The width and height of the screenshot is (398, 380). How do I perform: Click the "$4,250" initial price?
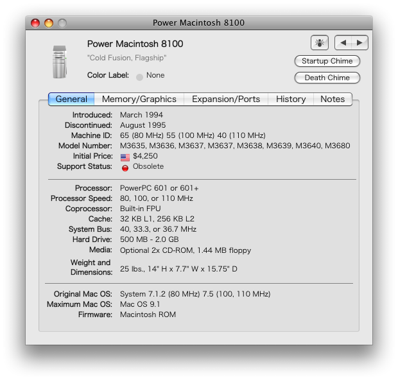pyautogui.click(x=145, y=156)
